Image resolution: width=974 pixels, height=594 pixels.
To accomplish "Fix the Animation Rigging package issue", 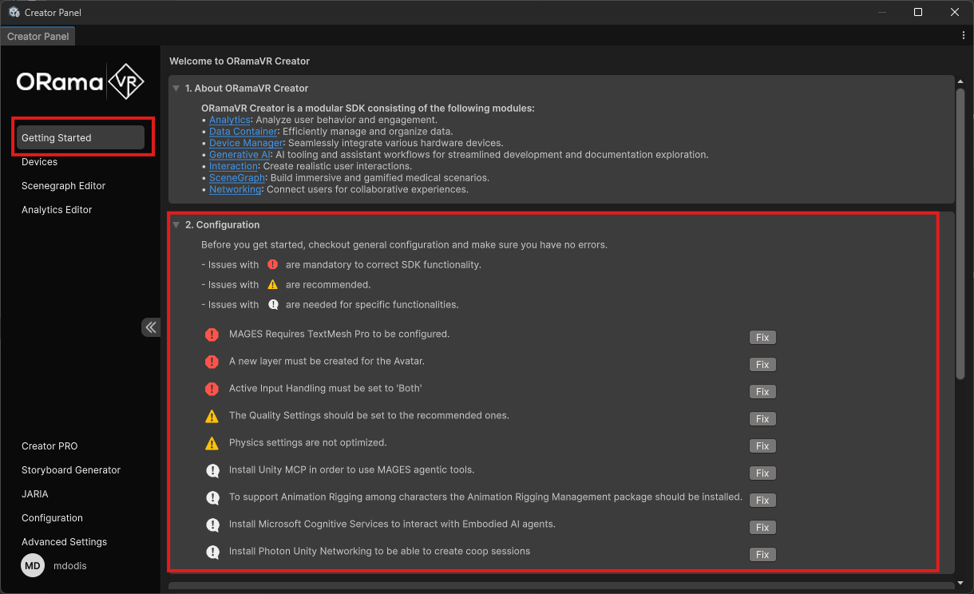I will click(762, 501).
